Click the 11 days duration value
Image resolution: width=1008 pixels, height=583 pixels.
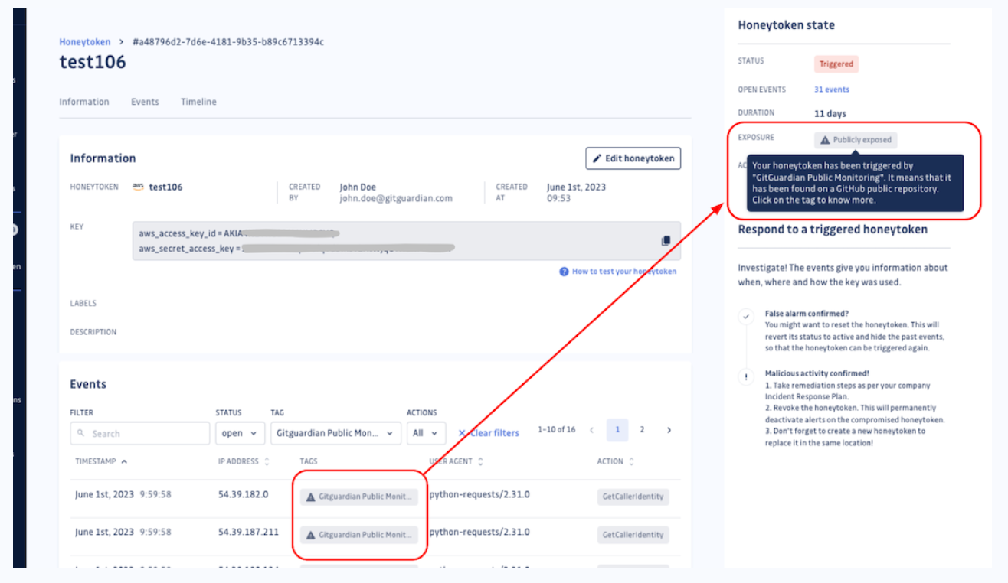(x=830, y=114)
